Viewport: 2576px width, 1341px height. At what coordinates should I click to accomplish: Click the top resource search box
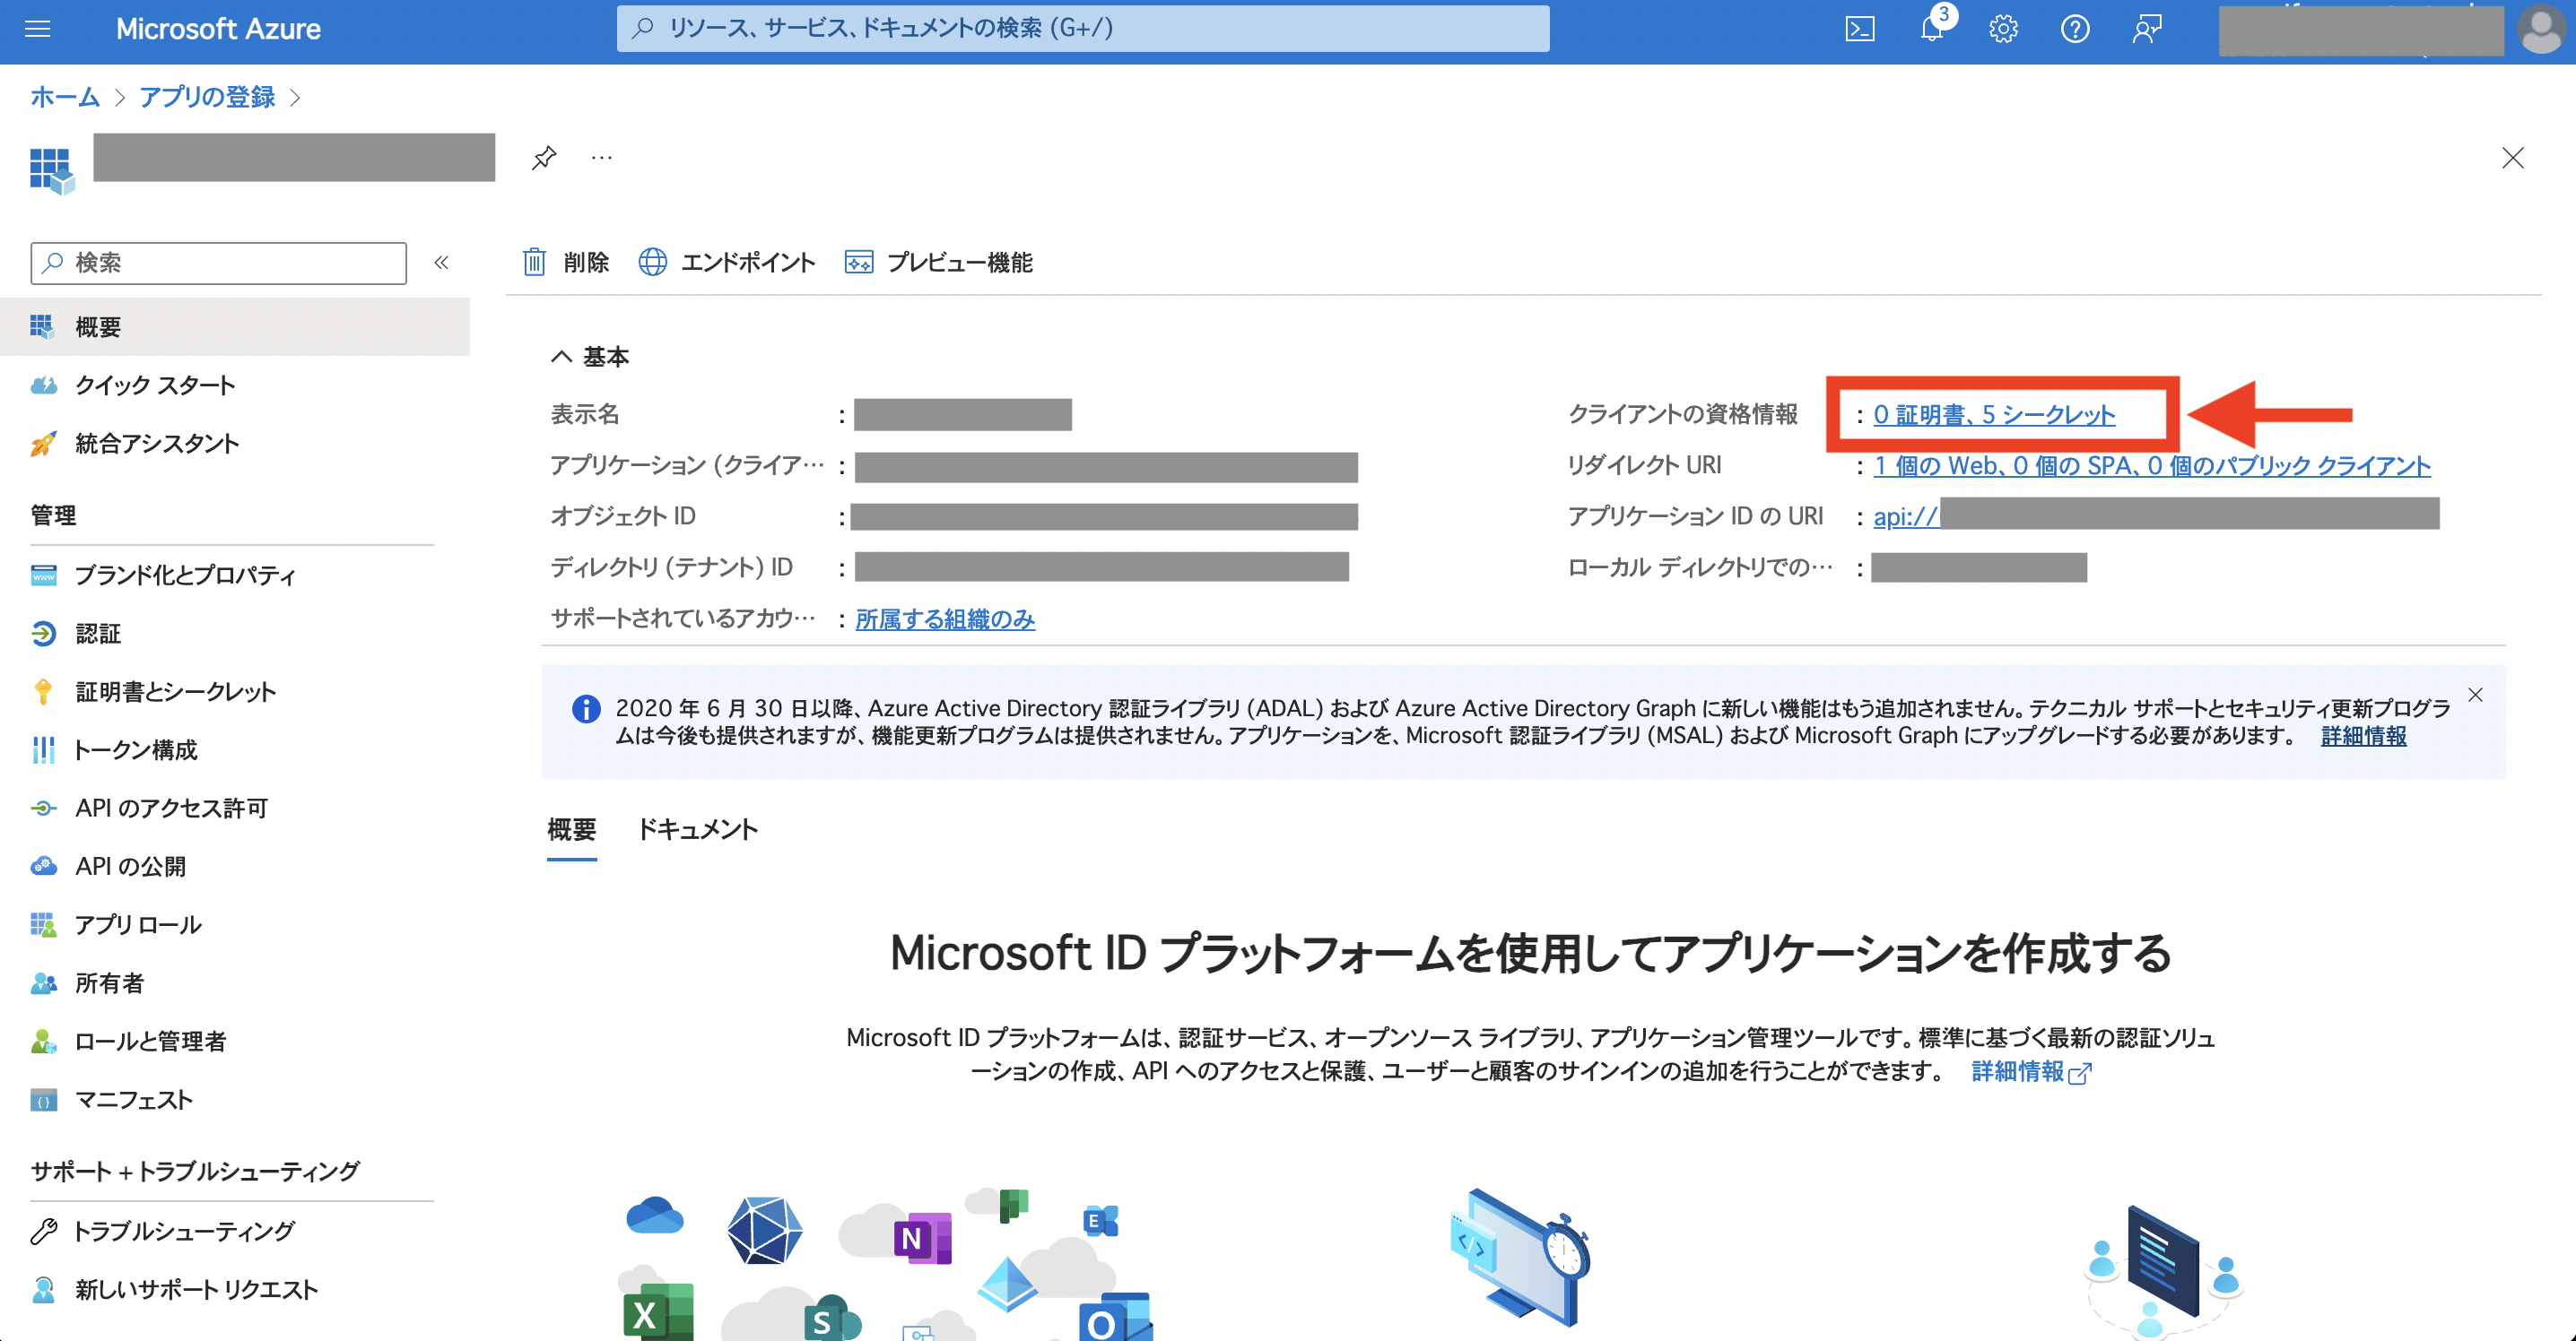click(1083, 28)
